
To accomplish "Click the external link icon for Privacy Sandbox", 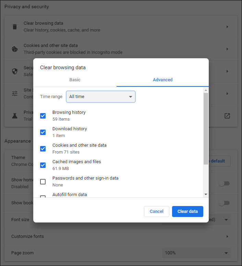I will pyautogui.click(x=227, y=116).
